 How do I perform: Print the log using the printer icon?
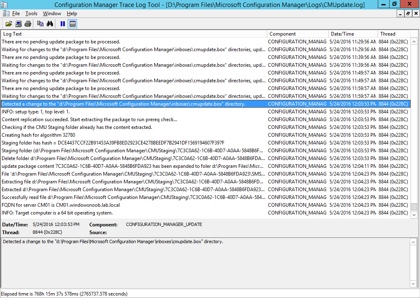[x=28, y=24]
